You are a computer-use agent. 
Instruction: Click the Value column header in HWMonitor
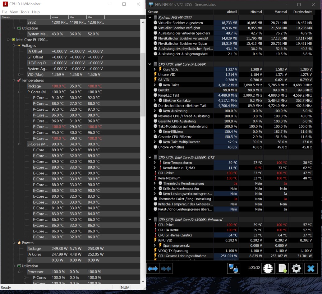point(59,17)
